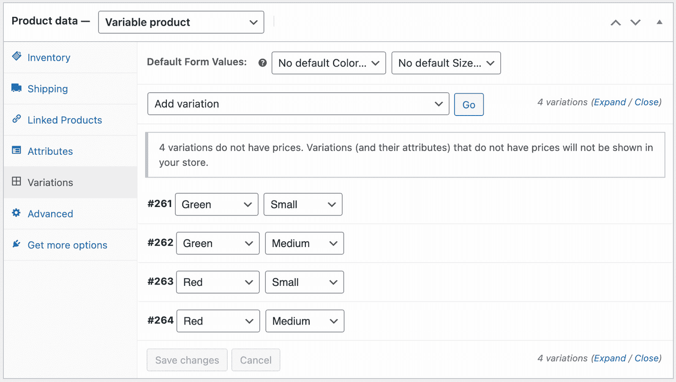Image resolution: width=676 pixels, height=382 pixels.
Task: Change color for variation #263
Action: tap(218, 282)
